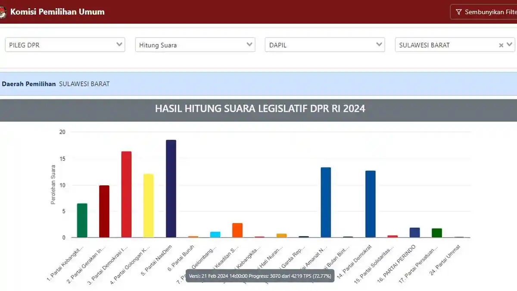
Task: Click the Perolehan Suara axis title
Action: pos(53,184)
